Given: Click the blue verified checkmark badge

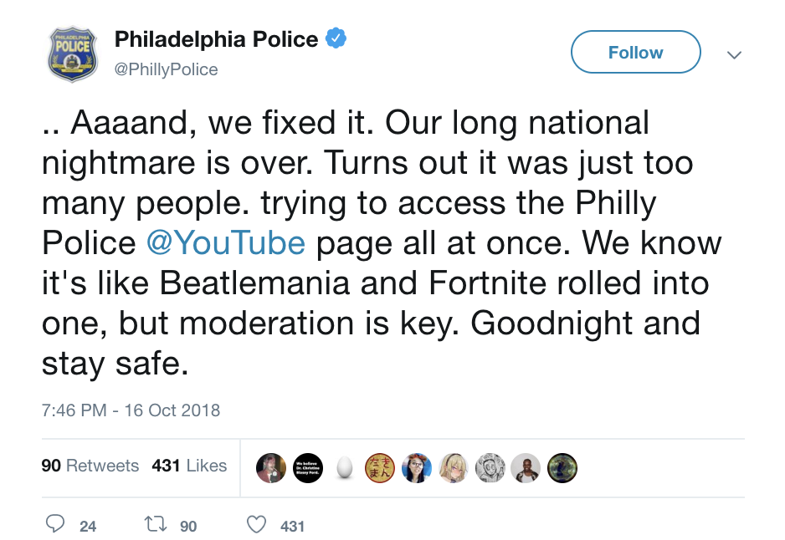Looking at the screenshot, I should (336, 38).
